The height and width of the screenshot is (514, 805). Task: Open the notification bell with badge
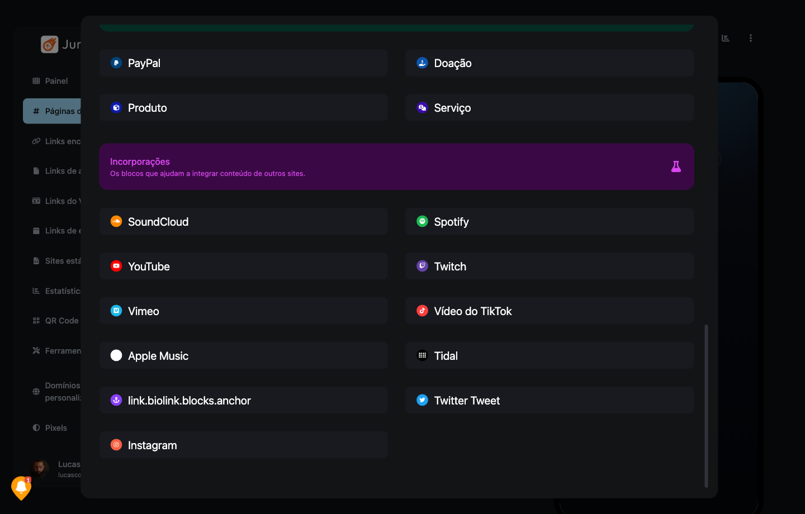click(x=21, y=488)
